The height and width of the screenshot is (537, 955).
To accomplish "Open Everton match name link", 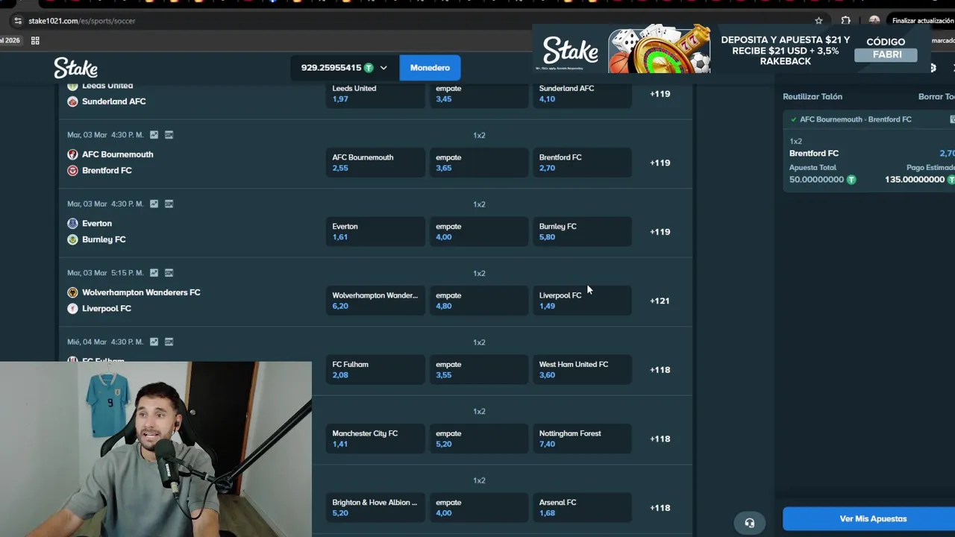I will tap(97, 223).
